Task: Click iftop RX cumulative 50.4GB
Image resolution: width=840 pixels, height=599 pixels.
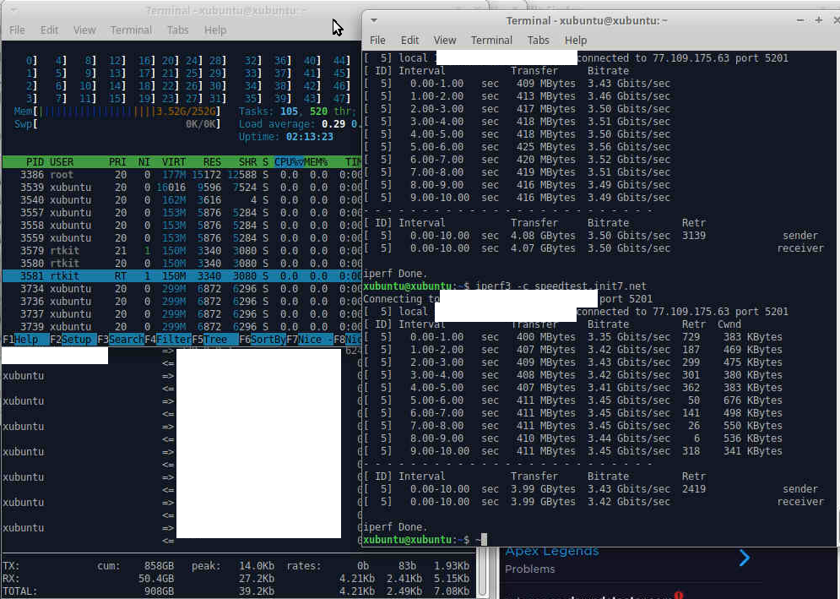Action: (x=156, y=579)
